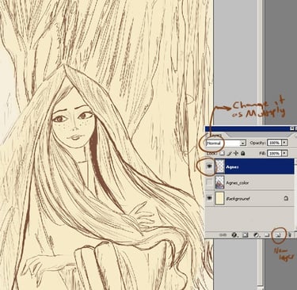This screenshot has width=297, height=290.
Task: Toggle lock all padlock icon
Action: click(243, 153)
